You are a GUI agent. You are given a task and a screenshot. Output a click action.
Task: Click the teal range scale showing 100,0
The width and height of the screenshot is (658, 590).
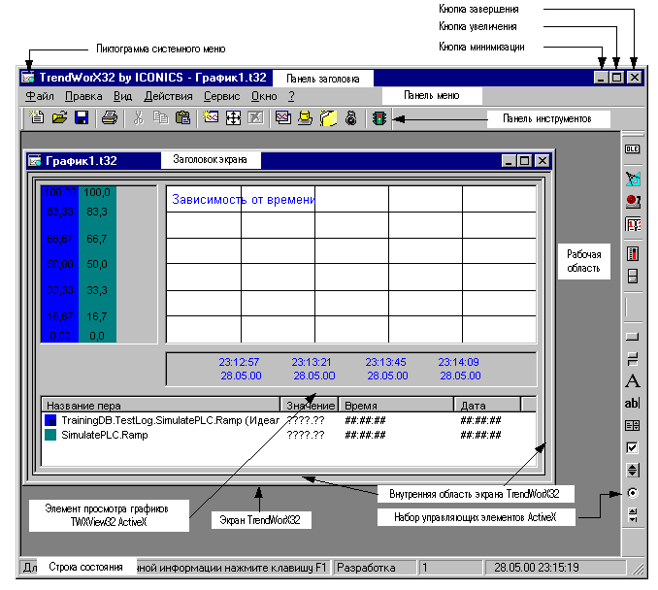pyautogui.click(x=97, y=264)
